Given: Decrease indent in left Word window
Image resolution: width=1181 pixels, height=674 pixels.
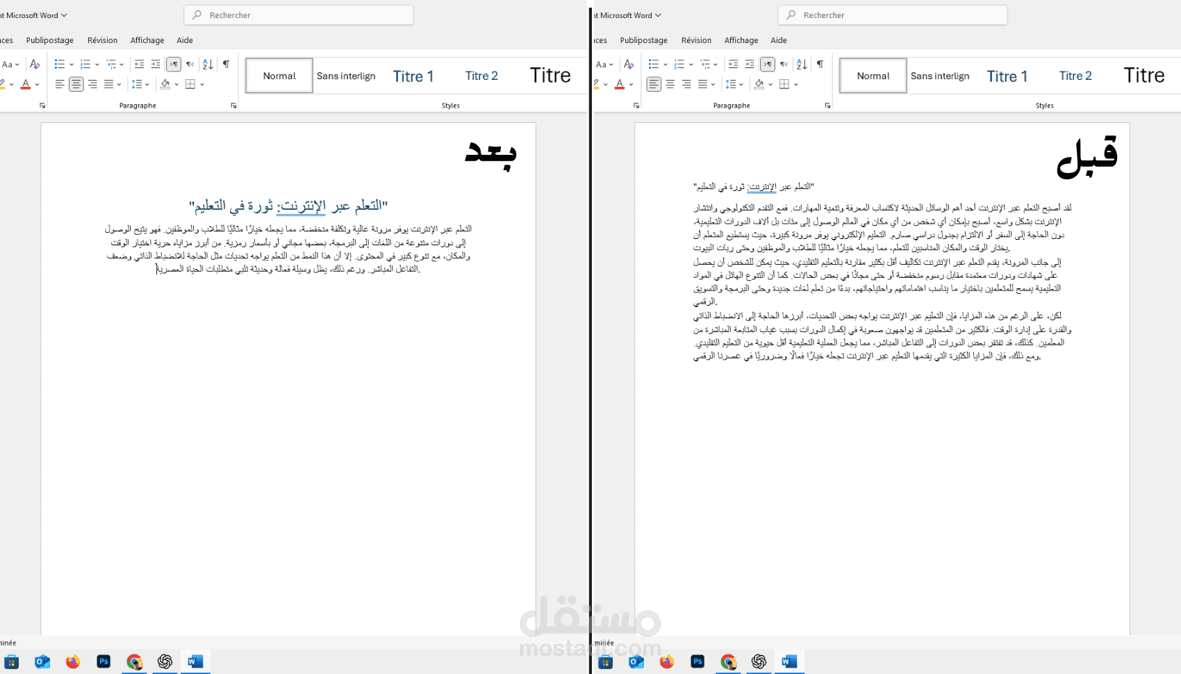Looking at the screenshot, I should 139,64.
